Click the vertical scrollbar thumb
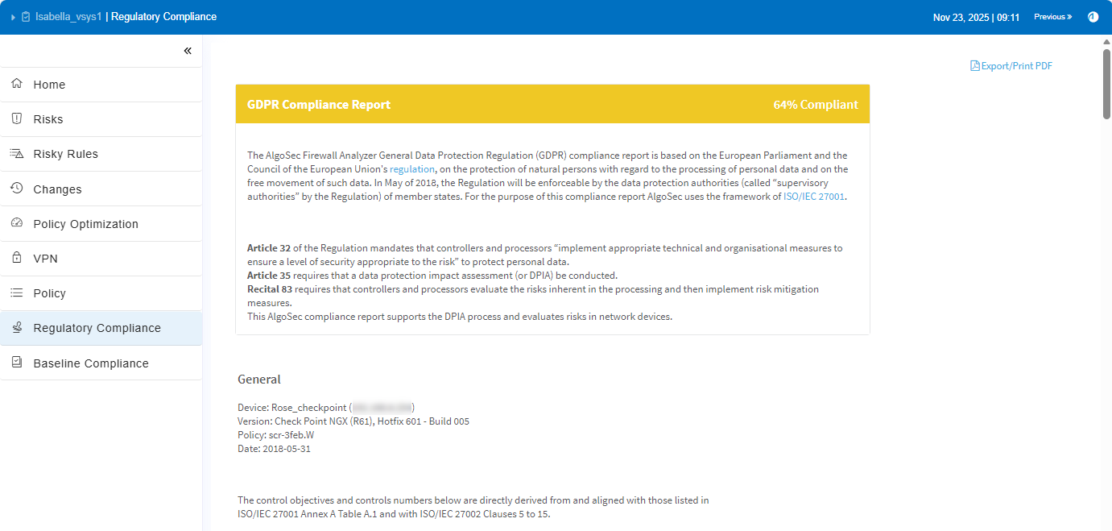This screenshot has width=1112, height=531. [x=1106, y=85]
